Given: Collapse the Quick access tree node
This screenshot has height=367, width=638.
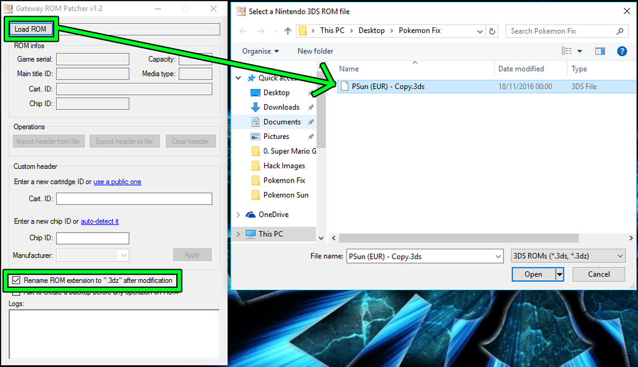Looking at the screenshot, I should point(239,78).
